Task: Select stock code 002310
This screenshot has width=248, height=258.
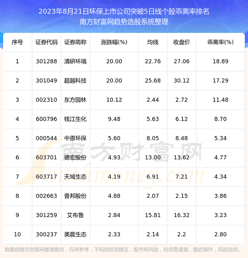Action: (x=46, y=100)
